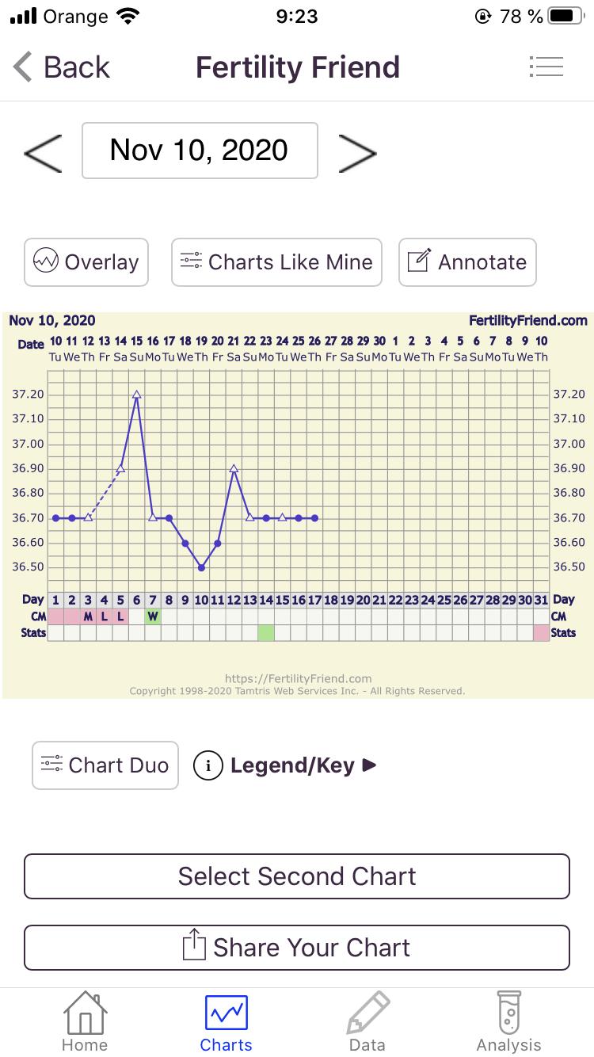
Task: Tap Share Your Chart
Action: (297, 948)
